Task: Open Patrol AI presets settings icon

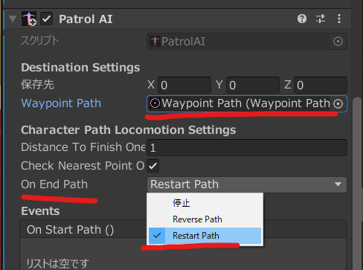Action: (x=321, y=19)
